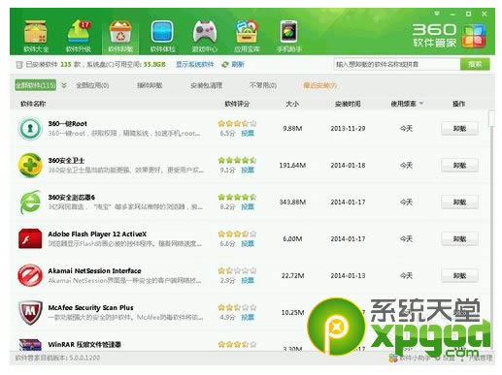
Task: Click the 2013-11-29 install date
Action: 348,129
